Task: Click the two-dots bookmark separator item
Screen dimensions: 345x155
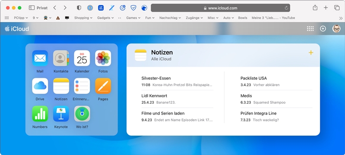Action: pos(120,18)
